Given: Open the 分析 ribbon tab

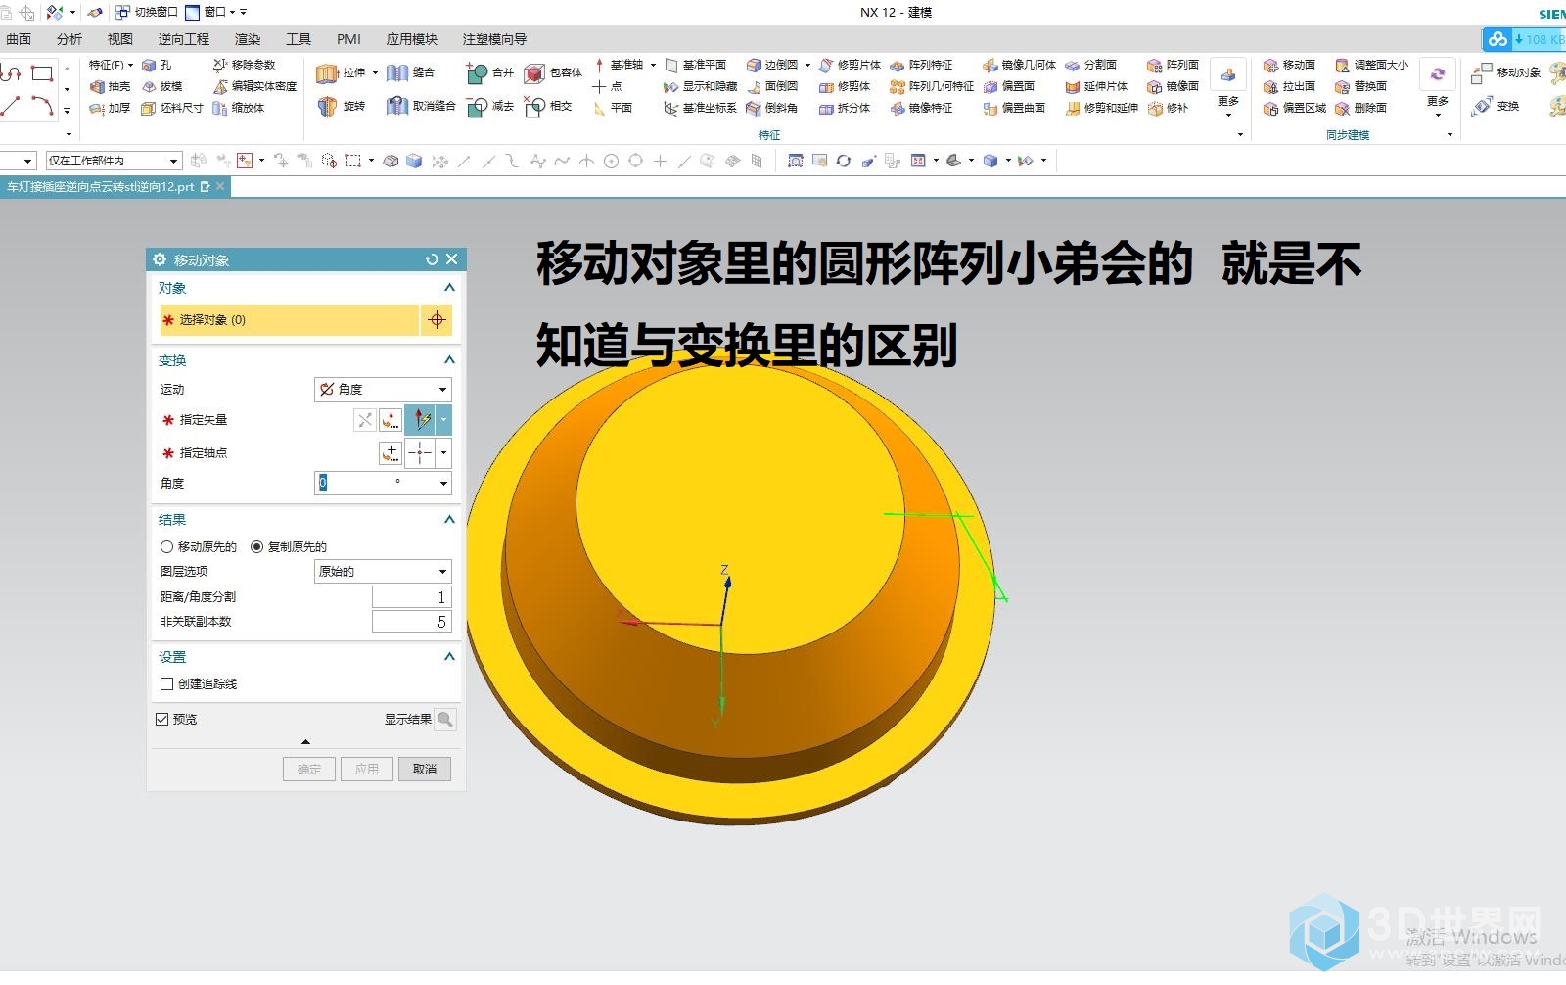Looking at the screenshot, I should [x=69, y=39].
